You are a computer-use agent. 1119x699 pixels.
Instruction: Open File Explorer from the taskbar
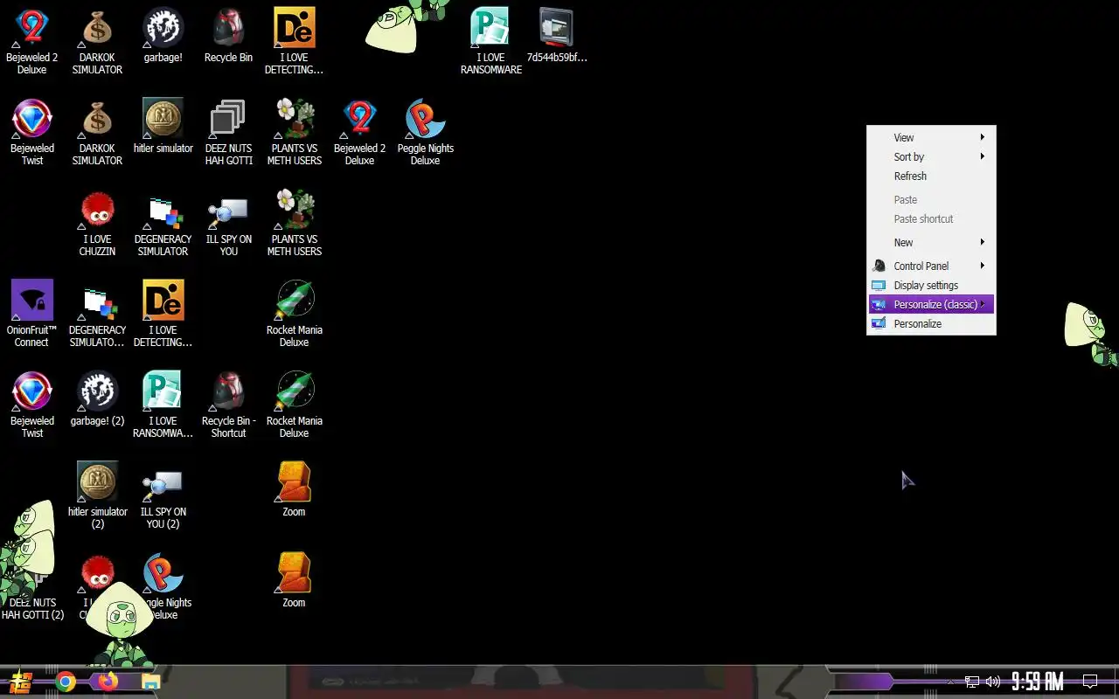[x=150, y=682]
